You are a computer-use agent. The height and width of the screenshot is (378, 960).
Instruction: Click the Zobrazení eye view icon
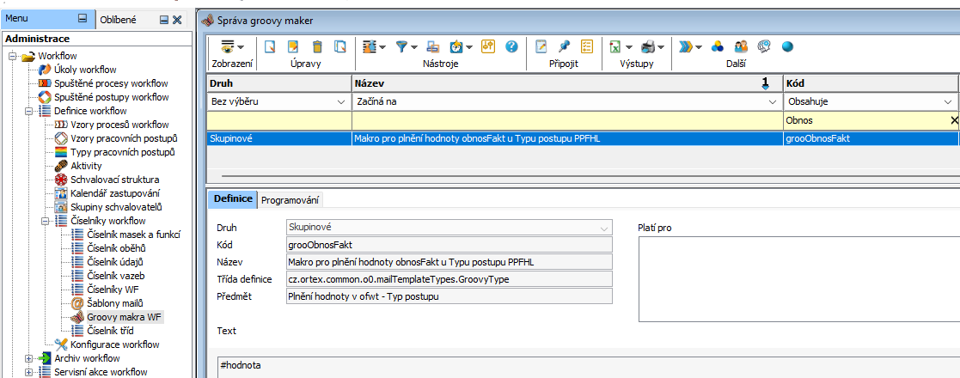point(228,46)
